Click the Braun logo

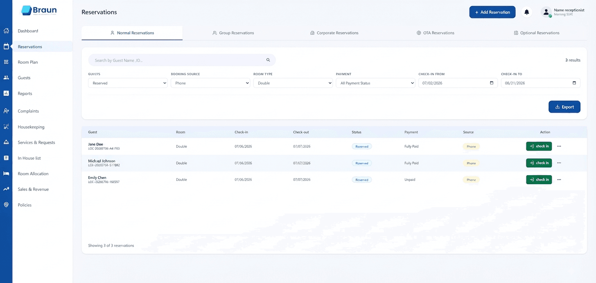pyautogui.click(x=39, y=11)
